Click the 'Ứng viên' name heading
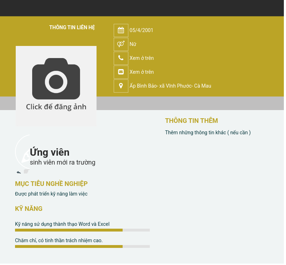 pyautogui.click(x=50, y=152)
